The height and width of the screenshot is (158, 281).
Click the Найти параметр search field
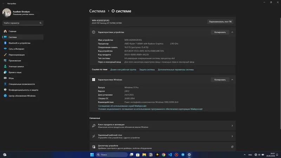(x=23, y=23)
